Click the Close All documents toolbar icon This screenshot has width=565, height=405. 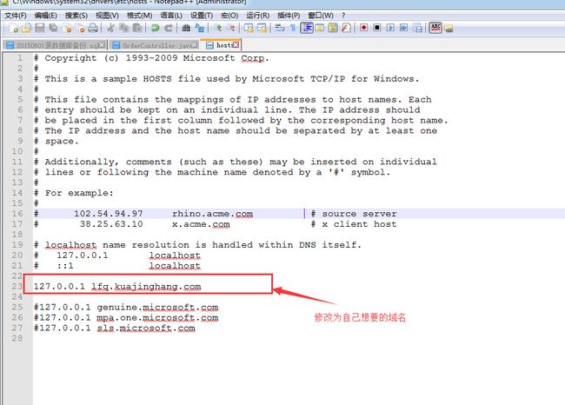coord(80,28)
